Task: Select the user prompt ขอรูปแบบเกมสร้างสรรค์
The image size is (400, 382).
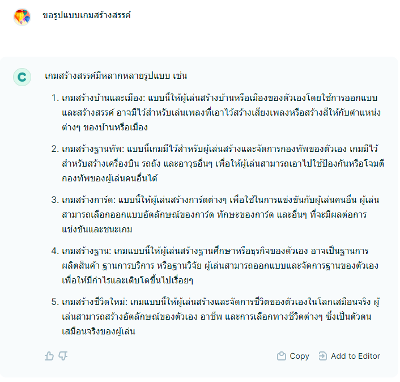Action: pos(87,15)
